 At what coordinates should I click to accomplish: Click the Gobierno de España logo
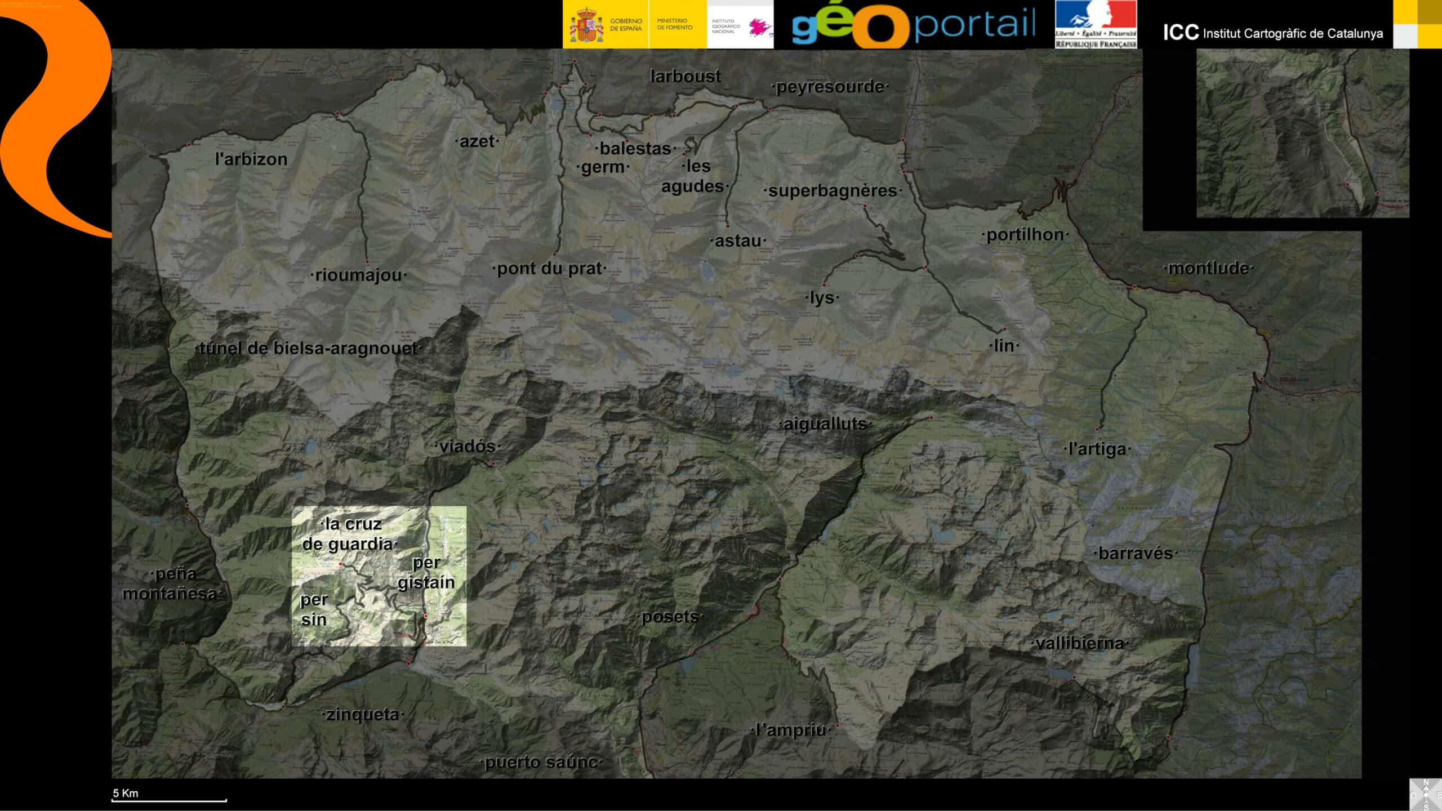[606, 25]
